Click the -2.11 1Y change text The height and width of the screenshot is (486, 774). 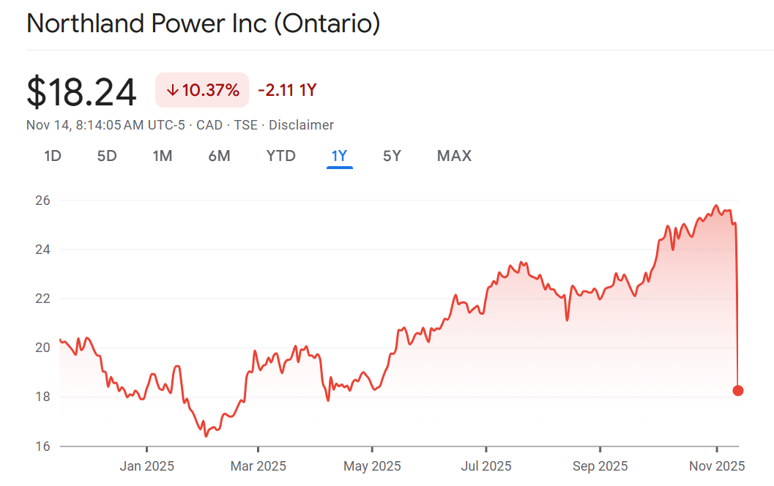click(287, 91)
